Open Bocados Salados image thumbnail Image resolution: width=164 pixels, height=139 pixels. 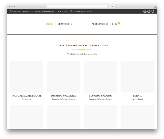[x=100, y=77]
